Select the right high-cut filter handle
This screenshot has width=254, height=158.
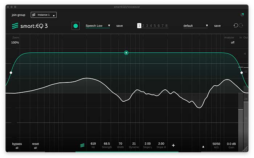pos(242,73)
